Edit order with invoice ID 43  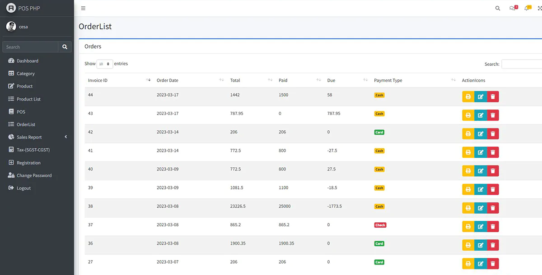click(x=481, y=115)
